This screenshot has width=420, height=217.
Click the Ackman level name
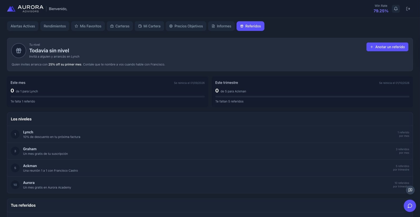tap(30, 166)
